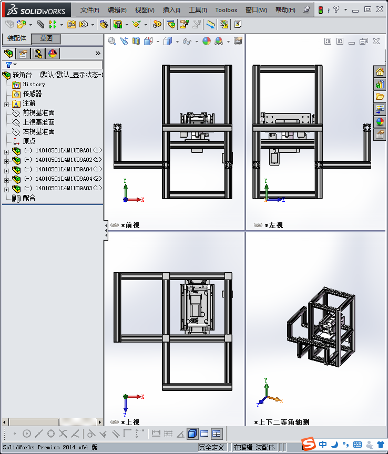Click the Hide/Show Items glasses icon
Screen dimensions: 388x454
coord(187,41)
